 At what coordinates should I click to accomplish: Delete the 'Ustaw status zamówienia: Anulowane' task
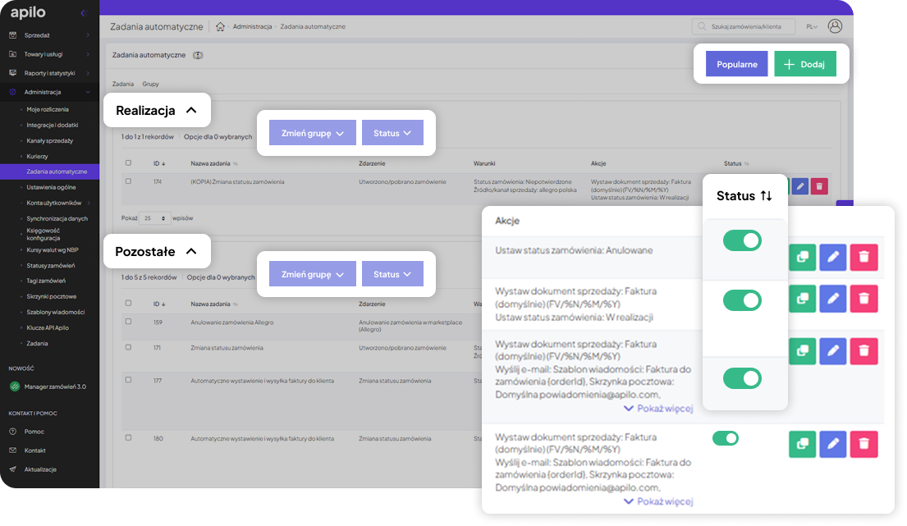(x=863, y=257)
